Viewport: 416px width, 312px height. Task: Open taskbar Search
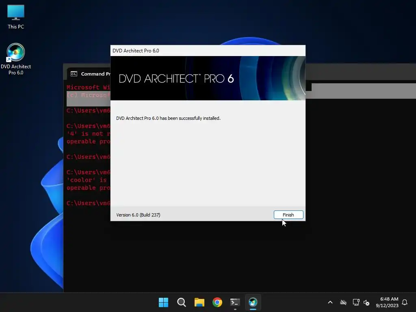[x=182, y=302]
